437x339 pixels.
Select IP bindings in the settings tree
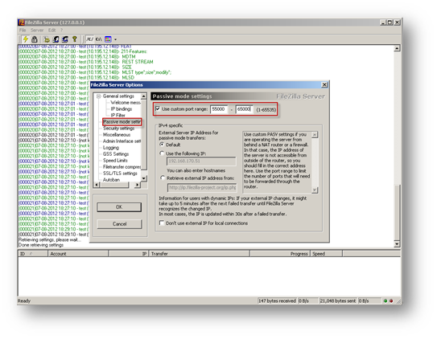(x=122, y=109)
